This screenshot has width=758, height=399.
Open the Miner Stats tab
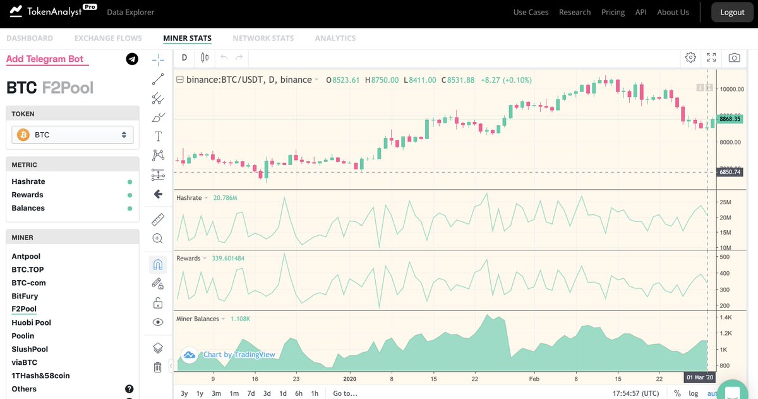click(x=187, y=38)
